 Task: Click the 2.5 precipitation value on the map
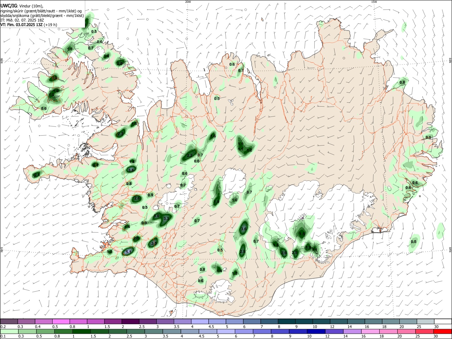point(295,252)
